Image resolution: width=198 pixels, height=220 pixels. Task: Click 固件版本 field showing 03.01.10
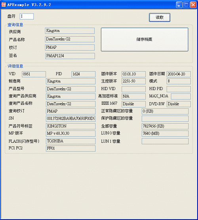click(x=133, y=74)
